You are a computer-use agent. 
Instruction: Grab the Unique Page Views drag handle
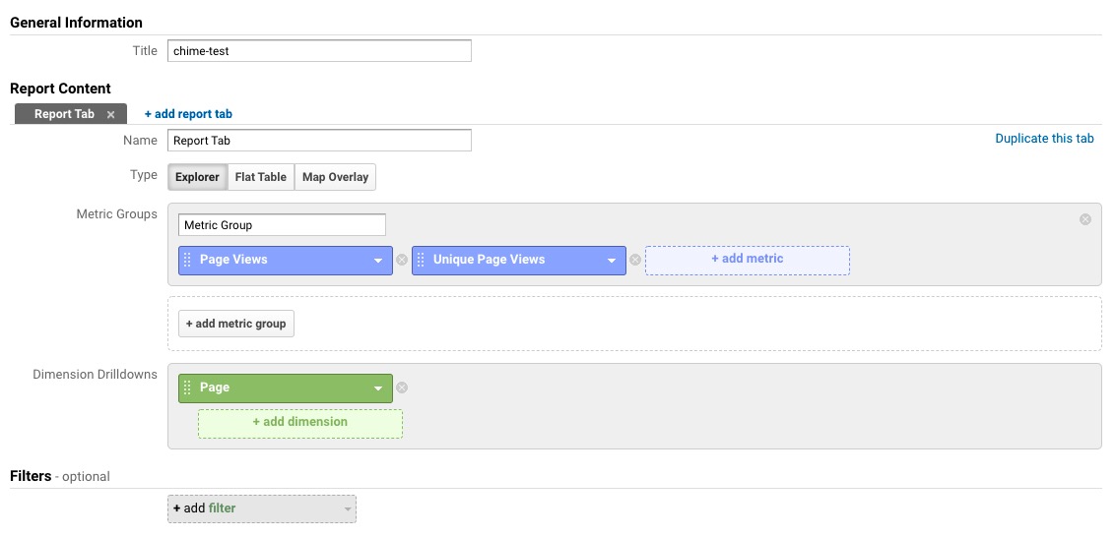[x=422, y=260]
